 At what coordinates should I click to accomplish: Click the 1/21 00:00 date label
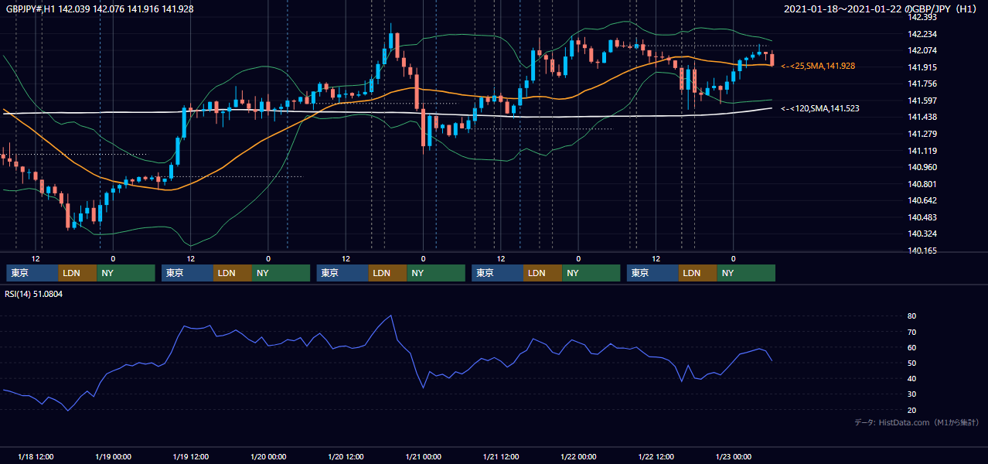click(423, 456)
